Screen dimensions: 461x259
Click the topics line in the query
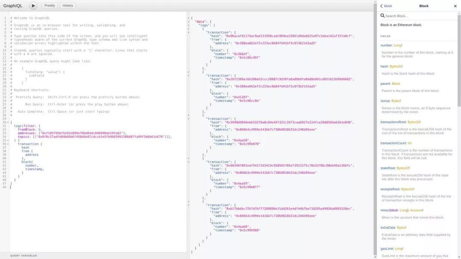95,137
